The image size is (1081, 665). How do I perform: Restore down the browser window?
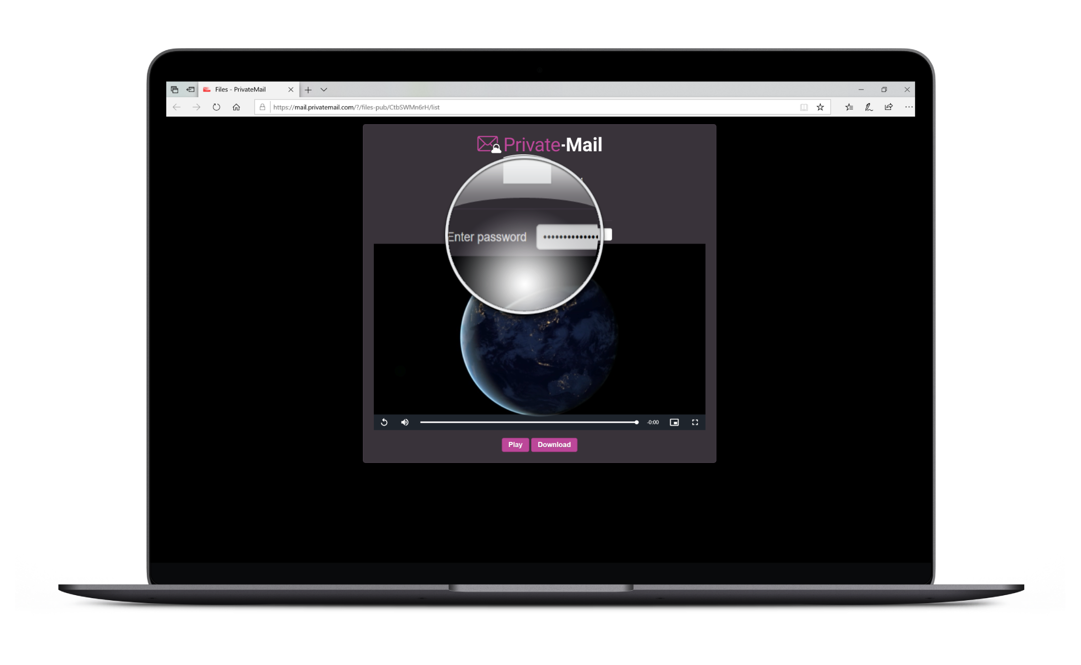(x=884, y=89)
